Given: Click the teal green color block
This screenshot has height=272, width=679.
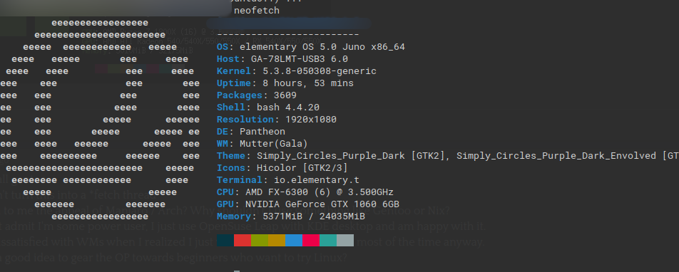Looking at the screenshot, I should (x=328, y=241).
